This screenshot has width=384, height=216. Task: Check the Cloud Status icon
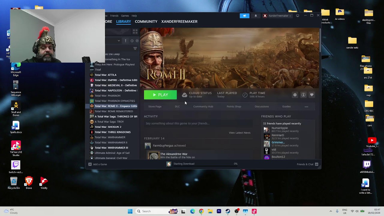[184, 95]
